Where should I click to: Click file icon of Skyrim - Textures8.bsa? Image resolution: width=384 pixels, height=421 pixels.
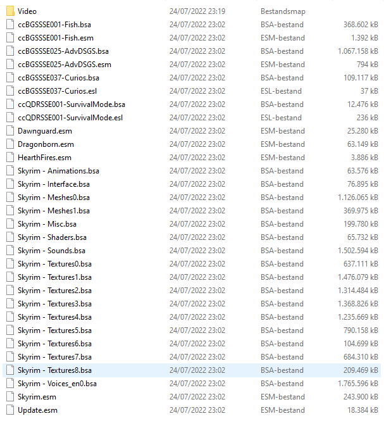[x=10, y=370]
